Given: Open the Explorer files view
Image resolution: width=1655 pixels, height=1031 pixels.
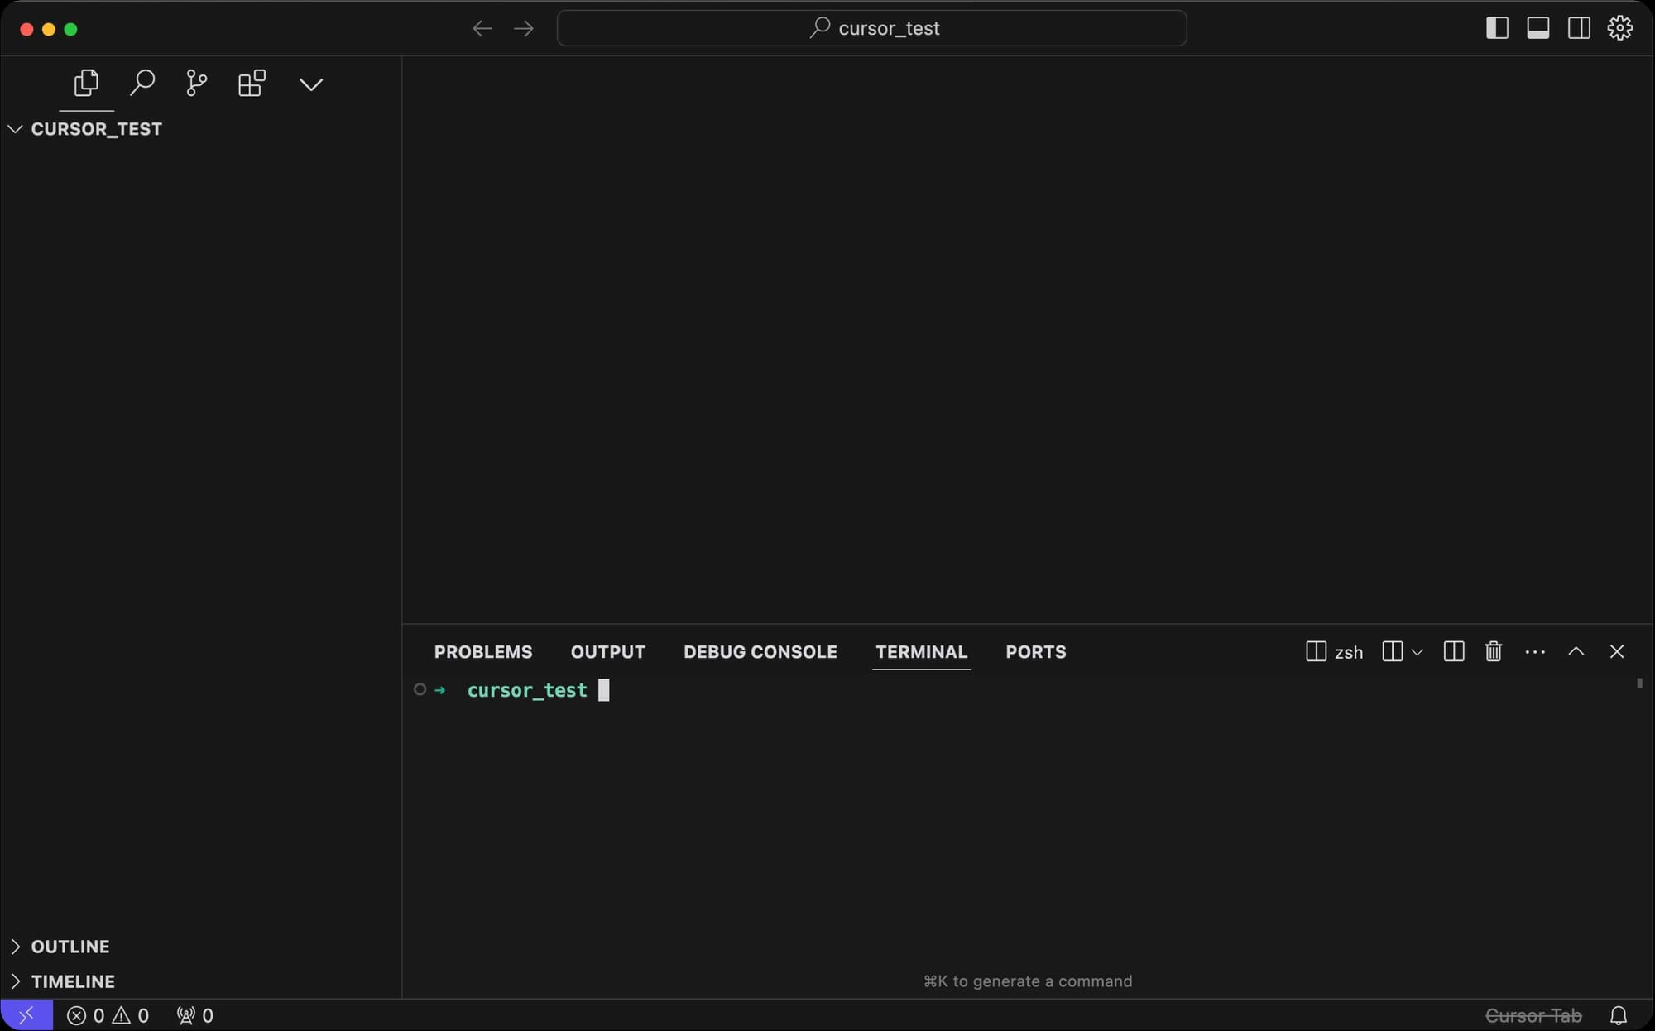Looking at the screenshot, I should 86,83.
